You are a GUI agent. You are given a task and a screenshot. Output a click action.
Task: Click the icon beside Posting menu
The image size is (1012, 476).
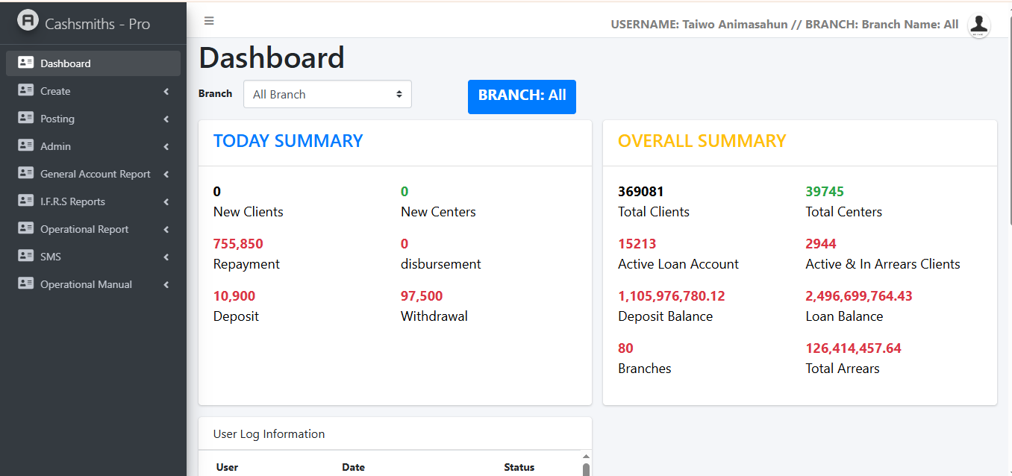(26, 119)
